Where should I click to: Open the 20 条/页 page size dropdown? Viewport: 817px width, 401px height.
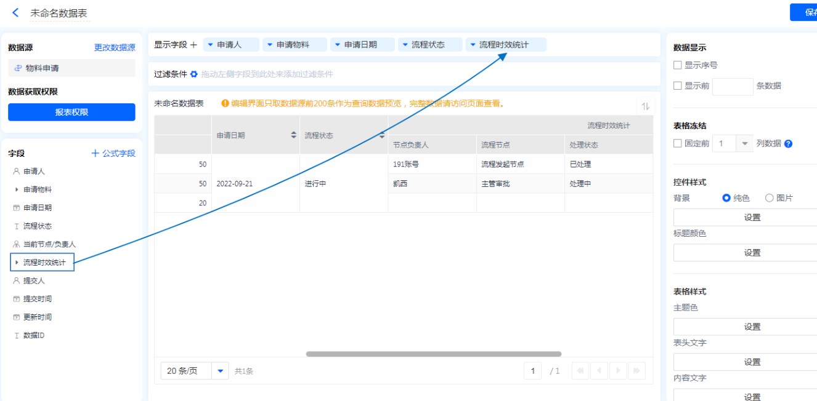[220, 371]
